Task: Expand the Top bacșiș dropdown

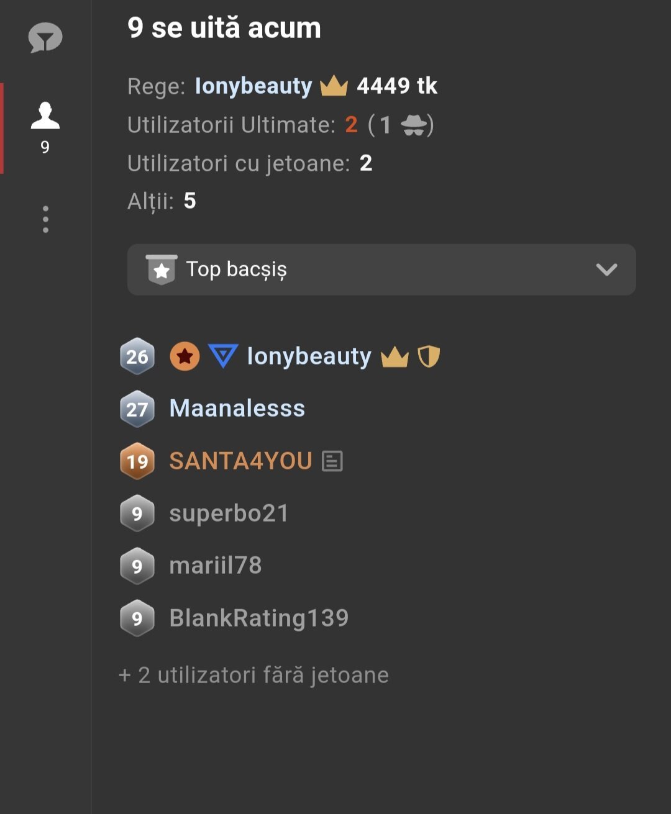Action: click(x=381, y=269)
